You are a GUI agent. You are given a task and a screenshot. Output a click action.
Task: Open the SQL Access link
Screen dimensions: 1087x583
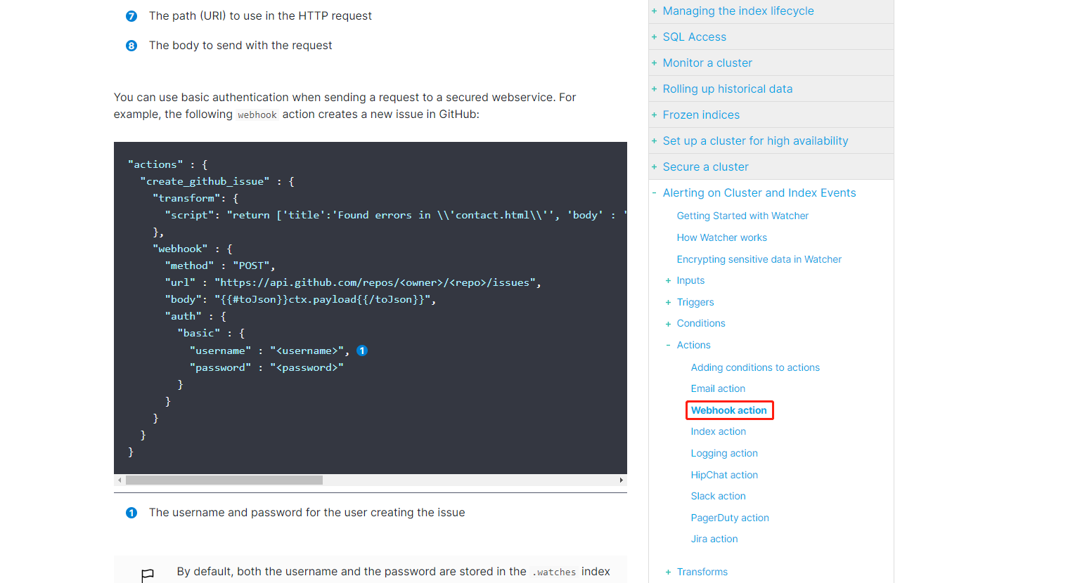(695, 37)
